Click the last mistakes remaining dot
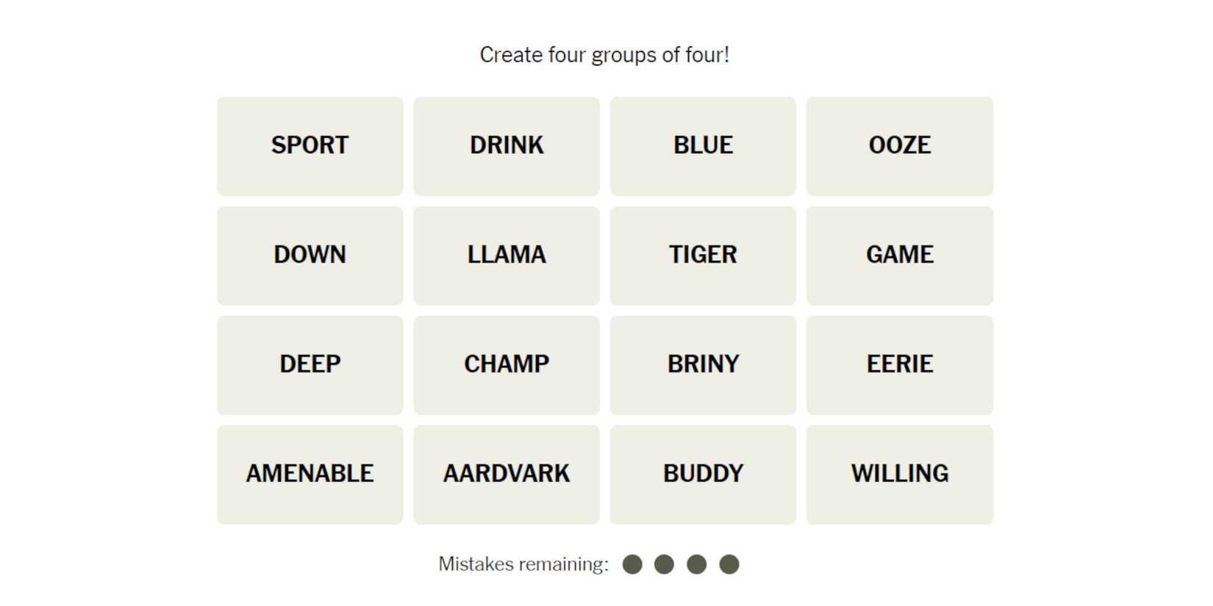1213x606 pixels. 729,564
